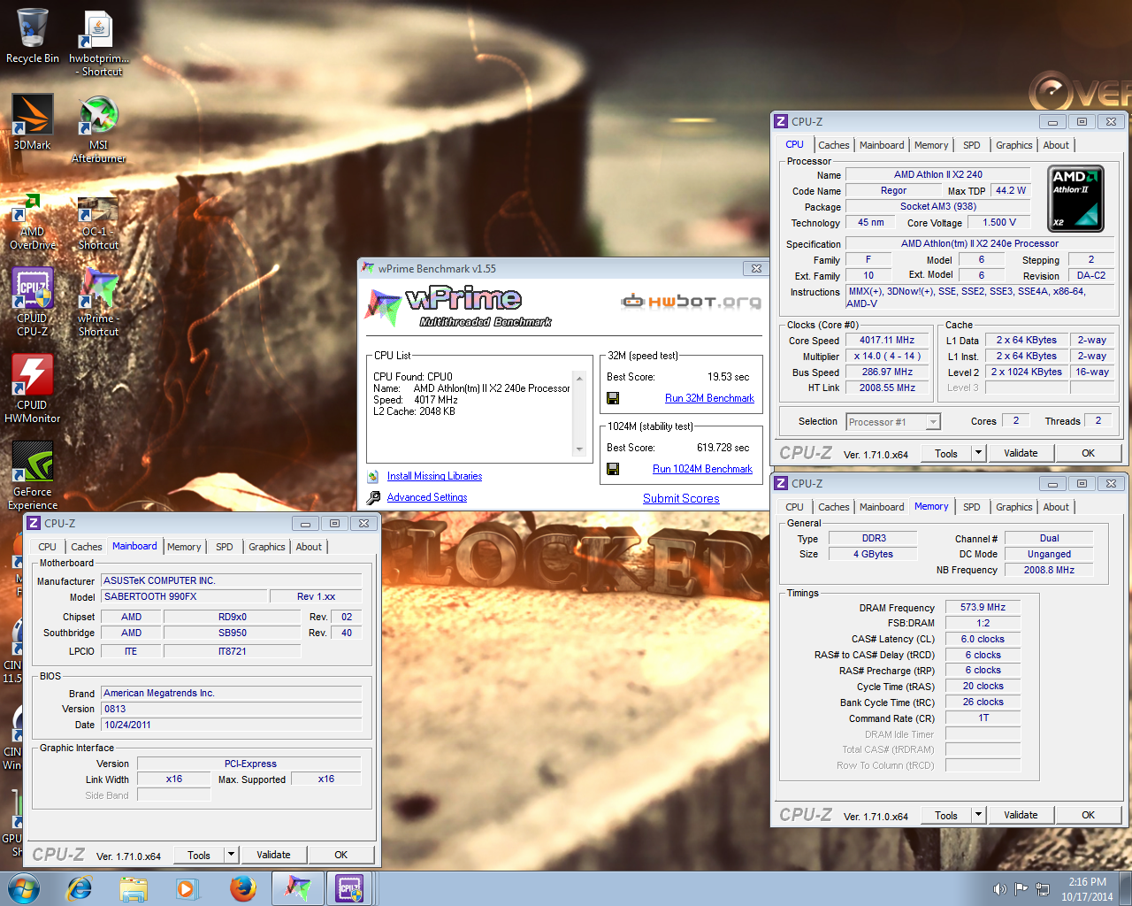Click the save icon beside 1024M best score
This screenshot has height=906, width=1132.
click(x=613, y=469)
